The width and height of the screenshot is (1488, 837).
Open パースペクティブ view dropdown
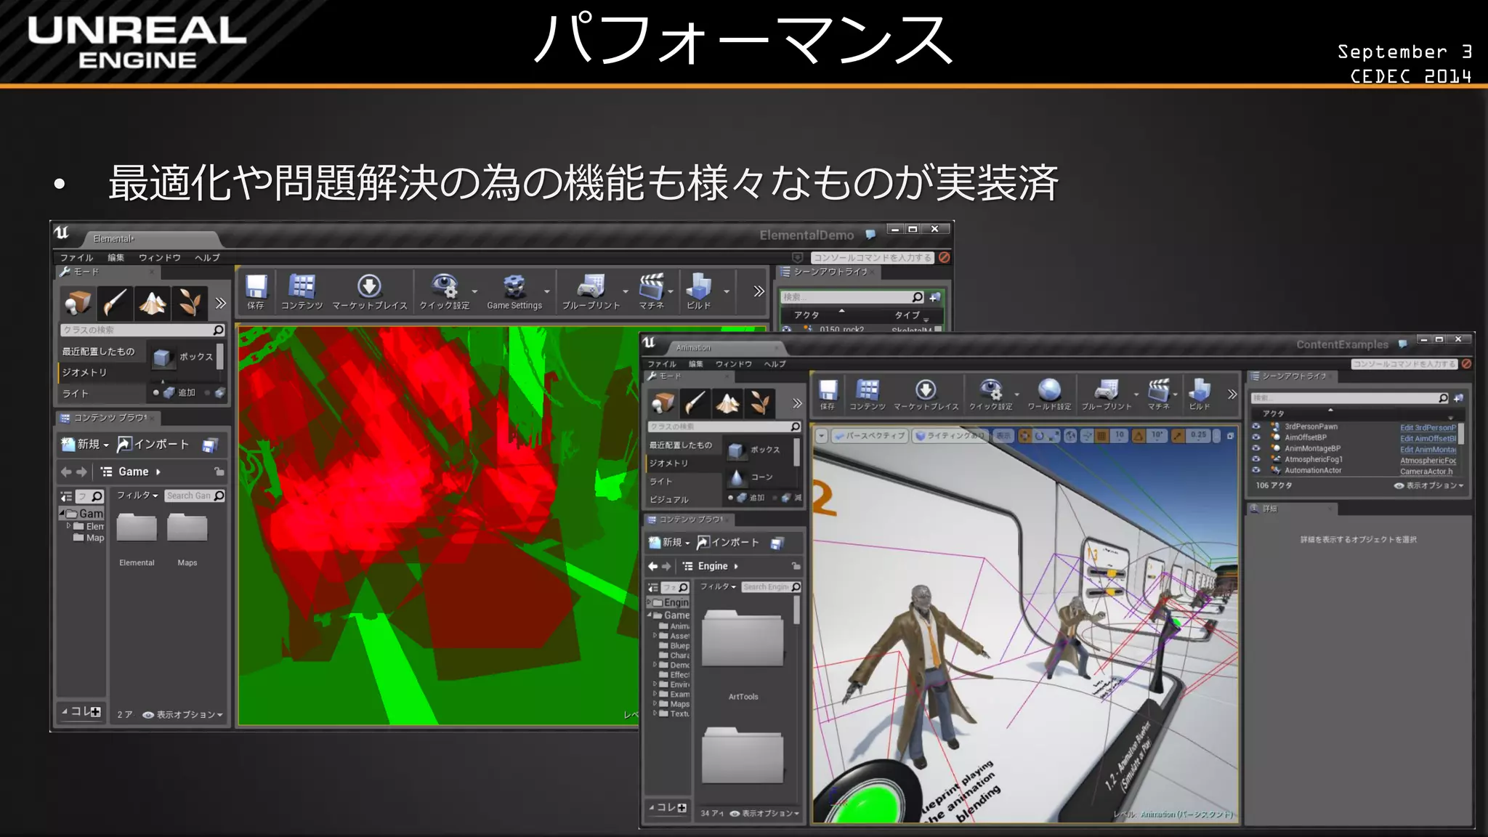click(870, 436)
